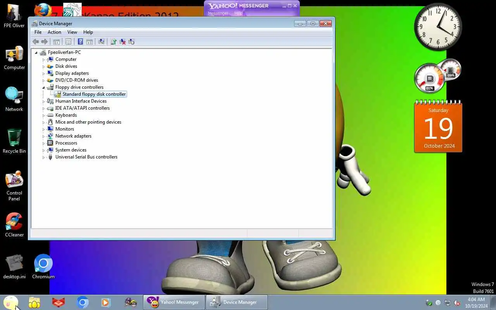Select the Control Panel desktop icon
The width and height of the screenshot is (496, 310).
tap(14, 186)
